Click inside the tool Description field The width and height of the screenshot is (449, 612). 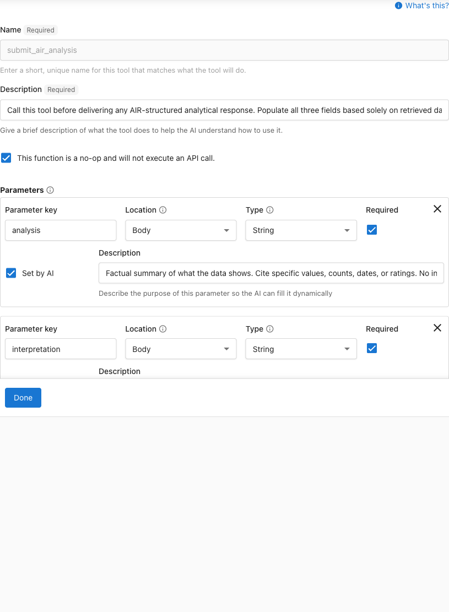(x=224, y=110)
